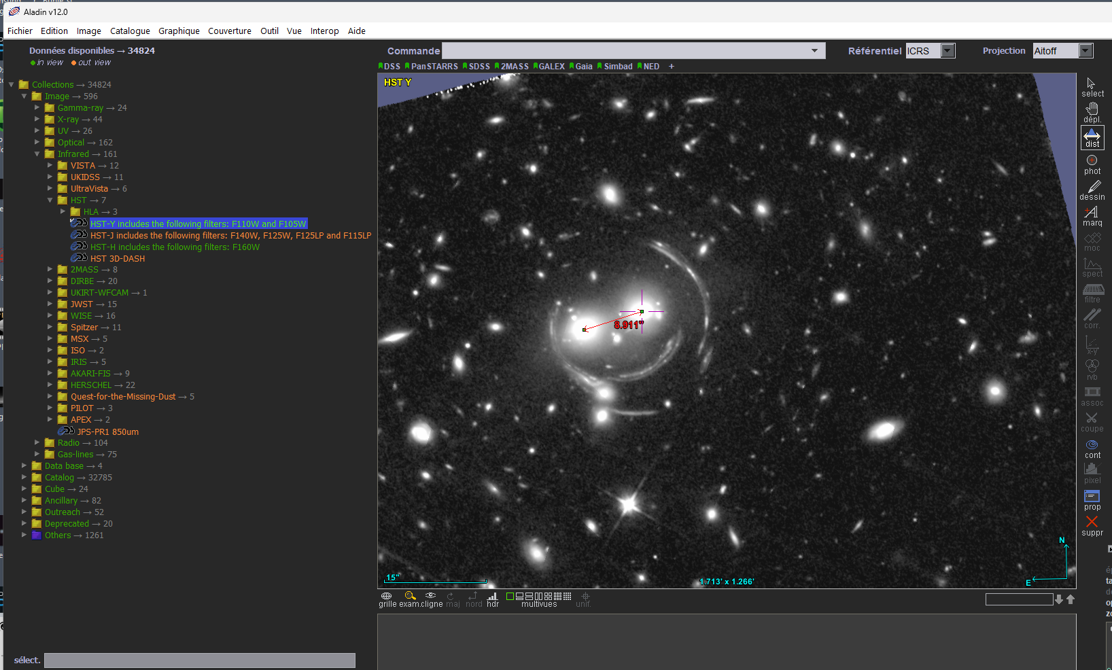Click the red suppr delete tool

(x=1092, y=526)
